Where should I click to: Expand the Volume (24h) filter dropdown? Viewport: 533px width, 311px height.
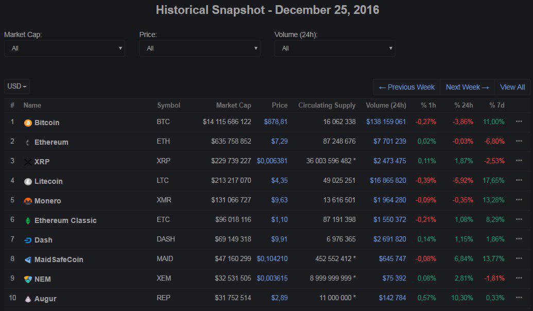coord(335,48)
